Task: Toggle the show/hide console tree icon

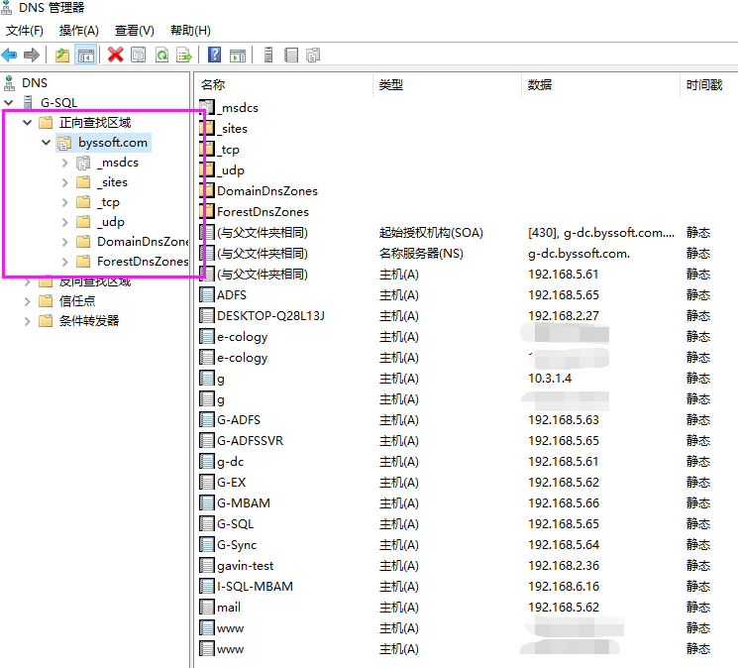Action: coord(85,56)
